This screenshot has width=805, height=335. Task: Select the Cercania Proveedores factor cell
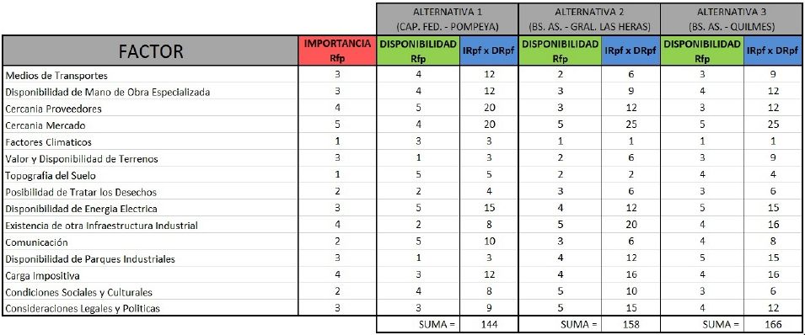(150, 109)
